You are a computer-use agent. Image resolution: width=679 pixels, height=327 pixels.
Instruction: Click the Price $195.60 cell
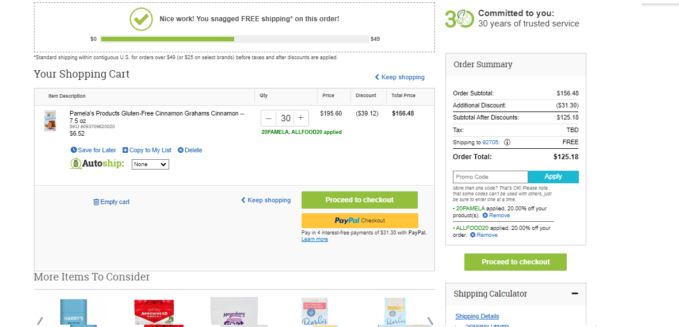point(331,114)
